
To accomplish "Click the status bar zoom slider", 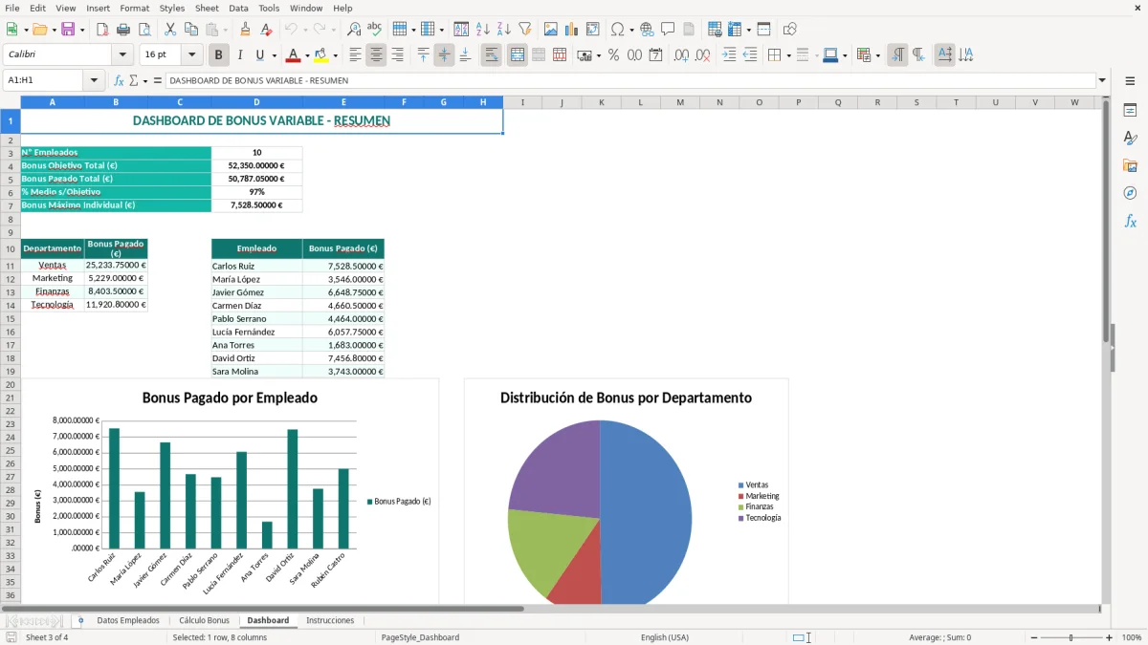I will click(1071, 637).
